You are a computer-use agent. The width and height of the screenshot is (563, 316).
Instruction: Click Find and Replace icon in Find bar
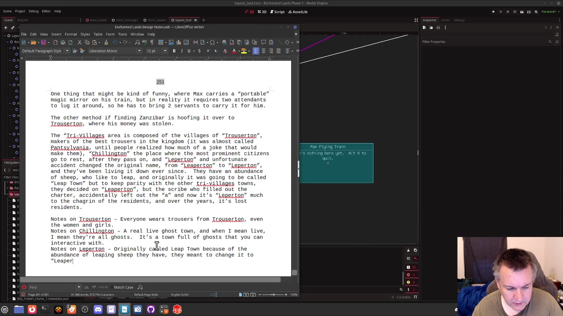[140, 287]
